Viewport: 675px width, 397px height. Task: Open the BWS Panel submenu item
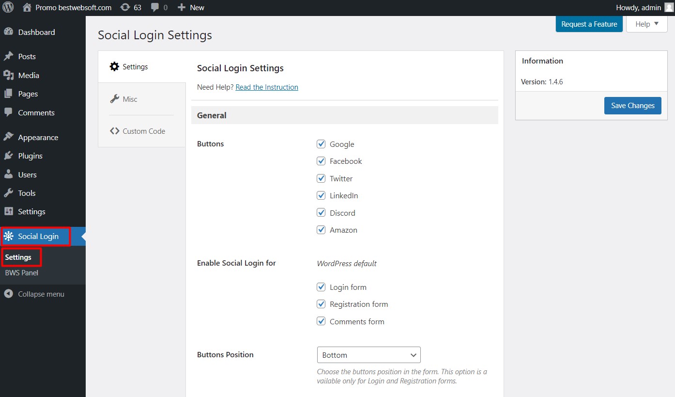(22, 272)
